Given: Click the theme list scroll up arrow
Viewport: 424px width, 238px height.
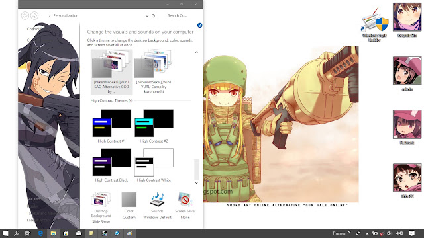Looking at the screenshot, I should [197, 52].
